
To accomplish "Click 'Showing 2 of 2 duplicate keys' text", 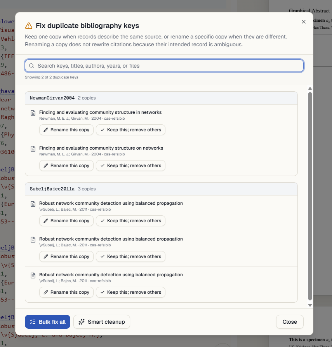I will click(52, 77).
